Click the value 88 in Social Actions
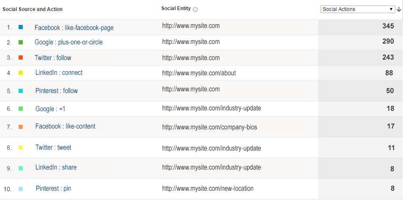This screenshot has height=200, width=403. (389, 73)
